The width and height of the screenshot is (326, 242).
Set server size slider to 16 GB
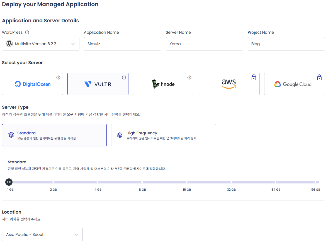pyautogui.click(x=187, y=182)
